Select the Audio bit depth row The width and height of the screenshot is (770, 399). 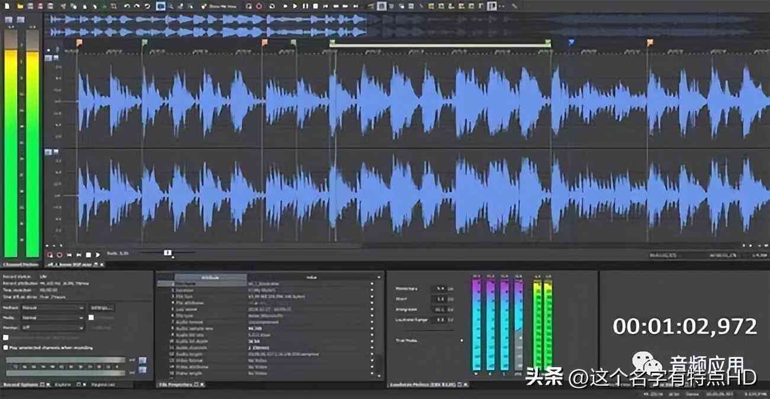point(268,341)
